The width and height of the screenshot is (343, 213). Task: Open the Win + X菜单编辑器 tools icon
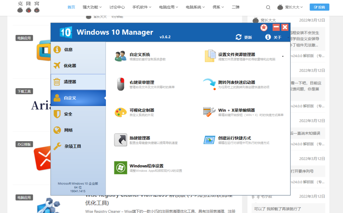[x=209, y=112]
